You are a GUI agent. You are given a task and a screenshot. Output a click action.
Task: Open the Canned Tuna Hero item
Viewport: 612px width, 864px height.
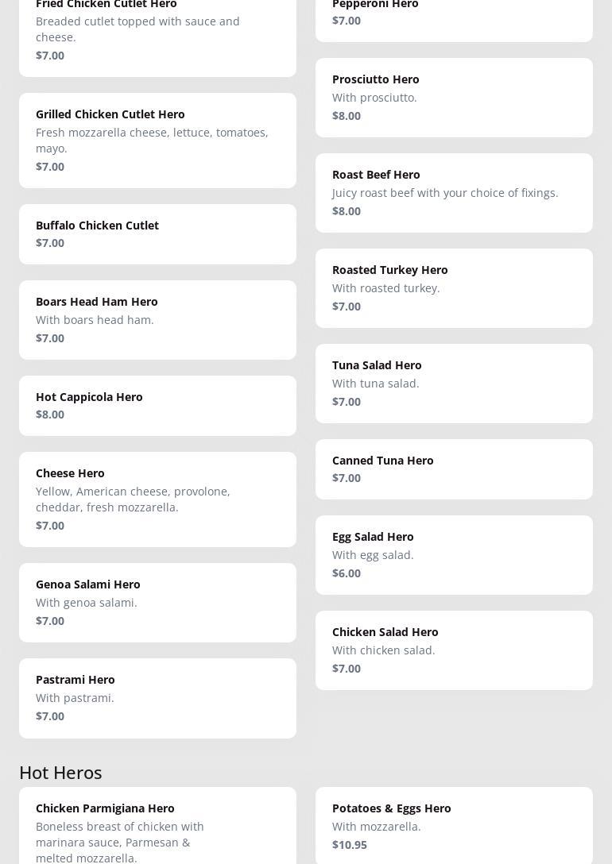454,469
